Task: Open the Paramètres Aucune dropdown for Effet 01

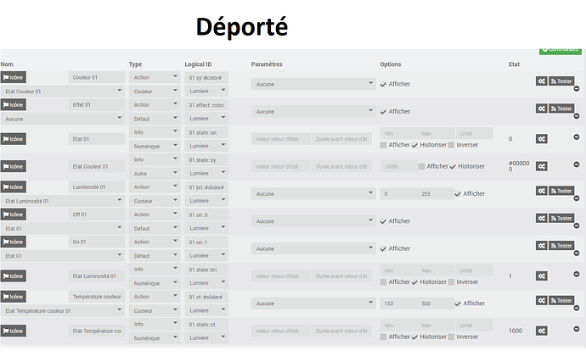Action: pos(313,112)
